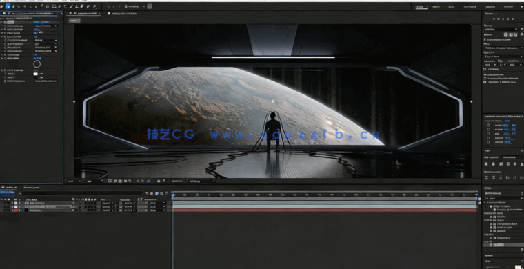Click Align Bottom icon in Align panel
The width and height of the screenshot is (524, 269).
point(522,163)
